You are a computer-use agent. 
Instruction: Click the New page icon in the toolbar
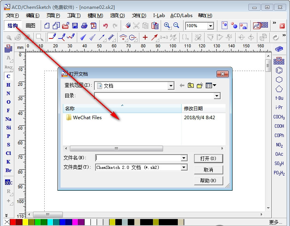click(x=47, y=26)
